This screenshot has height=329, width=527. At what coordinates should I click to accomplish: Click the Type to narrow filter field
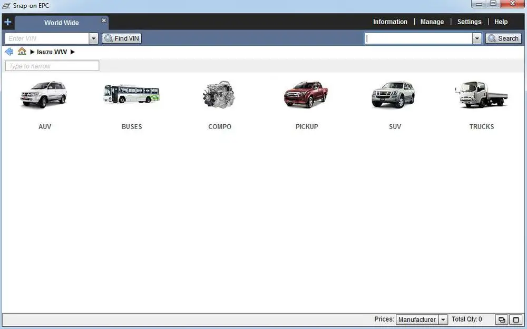coord(52,66)
